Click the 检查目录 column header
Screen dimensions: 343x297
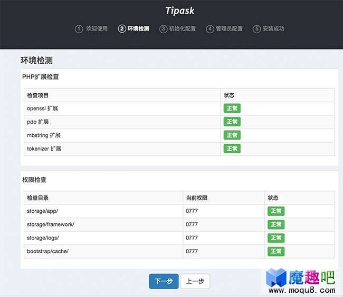click(x=37, y=198)
